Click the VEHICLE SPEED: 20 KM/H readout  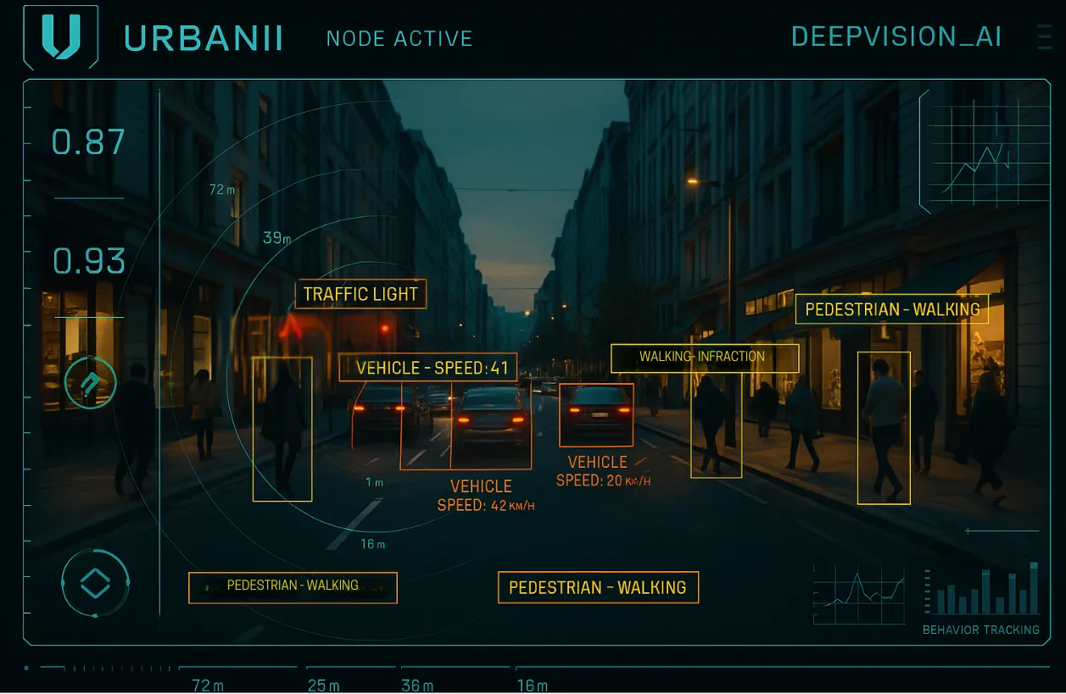click(603, 471)
